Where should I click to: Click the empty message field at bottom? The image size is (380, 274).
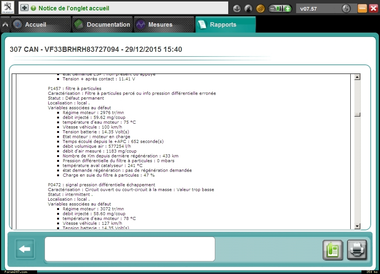click(x=130, y=249)
